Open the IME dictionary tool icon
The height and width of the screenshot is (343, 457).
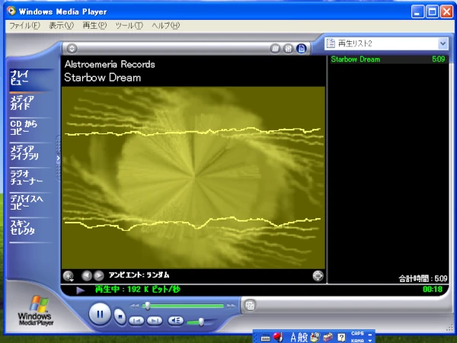[x=328, y=338]
